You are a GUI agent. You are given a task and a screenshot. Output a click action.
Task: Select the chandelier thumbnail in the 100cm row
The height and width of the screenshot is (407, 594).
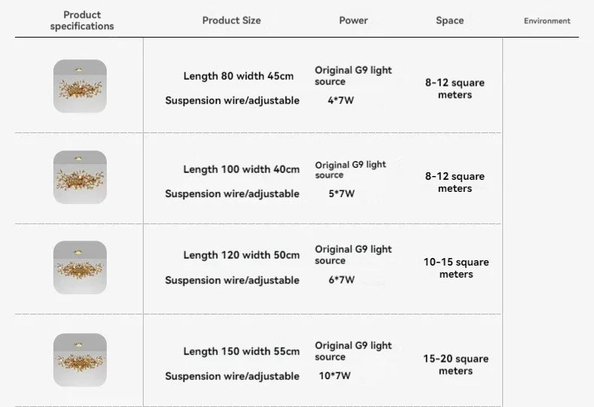[x=80, y=177]
